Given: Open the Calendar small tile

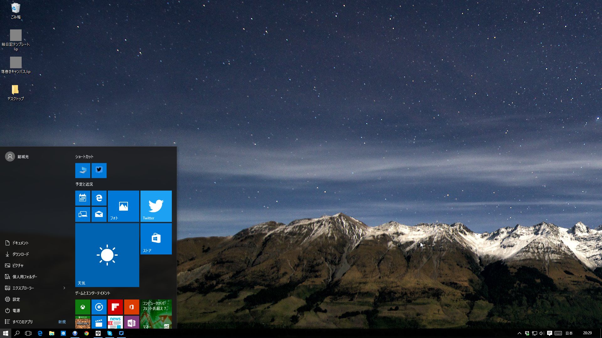Looking at the screenshot, I should [82, 198].
